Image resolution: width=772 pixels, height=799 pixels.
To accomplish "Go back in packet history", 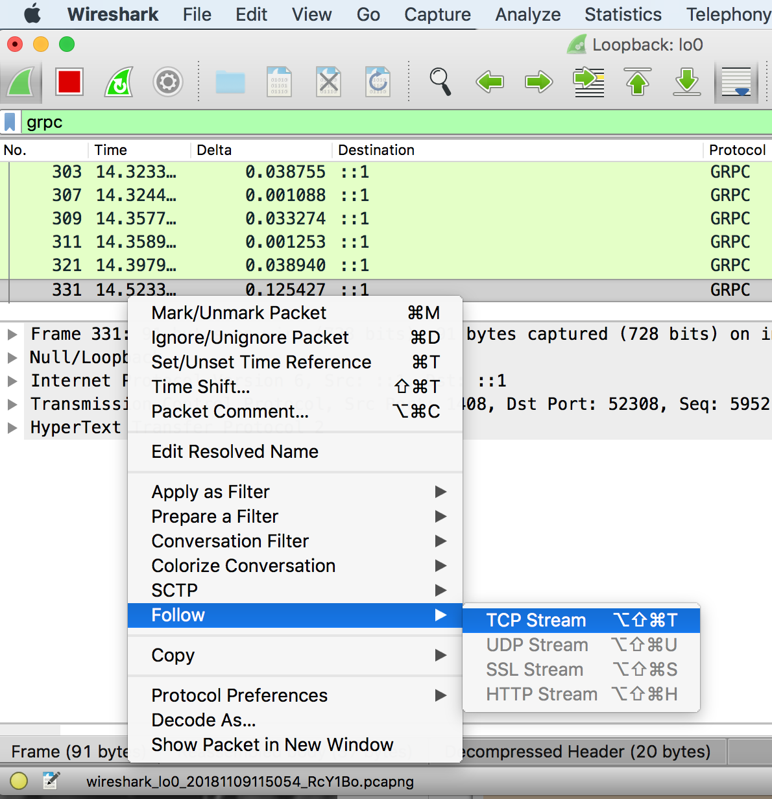I will pyautogui.click(x=490, y=82).
